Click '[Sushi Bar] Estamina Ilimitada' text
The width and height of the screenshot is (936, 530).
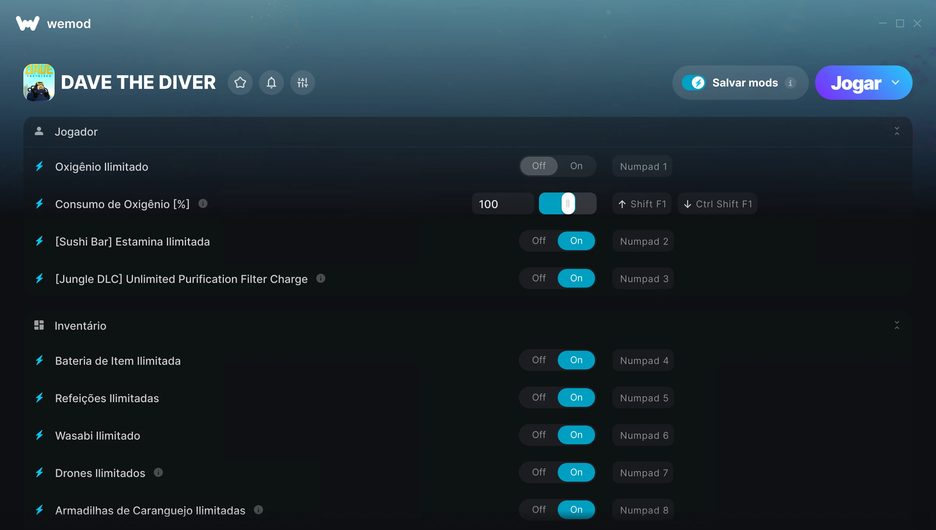[133, 242]
